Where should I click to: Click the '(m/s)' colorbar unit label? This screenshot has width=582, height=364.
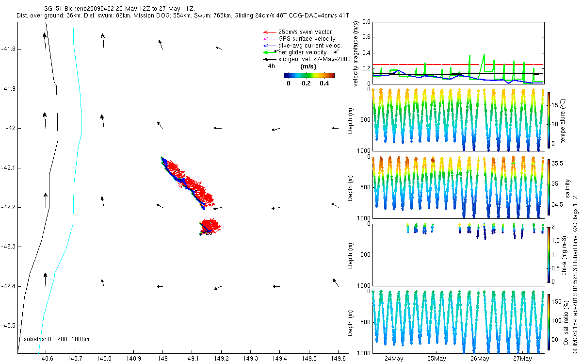click(309, 66)
